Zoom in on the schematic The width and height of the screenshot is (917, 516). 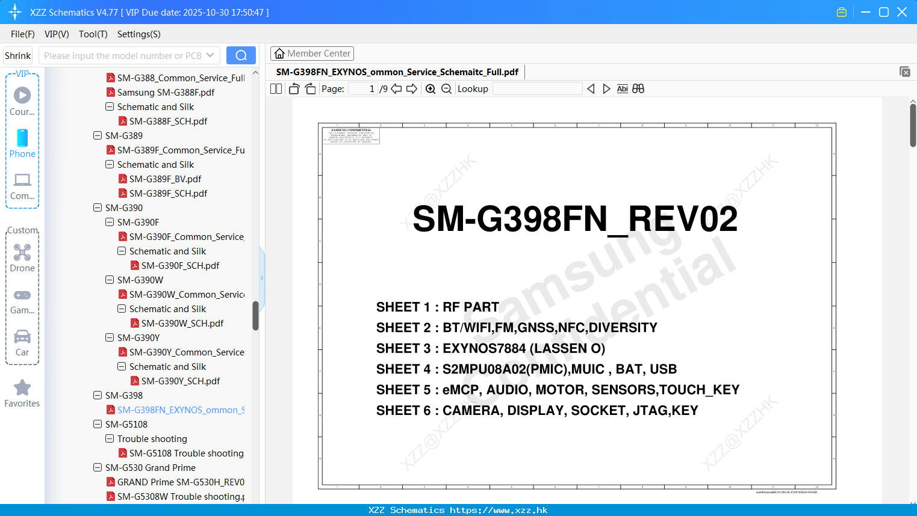(x=431, y=88)
